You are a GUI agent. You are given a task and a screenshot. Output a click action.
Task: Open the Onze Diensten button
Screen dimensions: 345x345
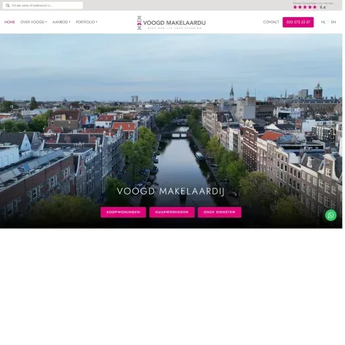pyautogui.click(x=219, y=212)
